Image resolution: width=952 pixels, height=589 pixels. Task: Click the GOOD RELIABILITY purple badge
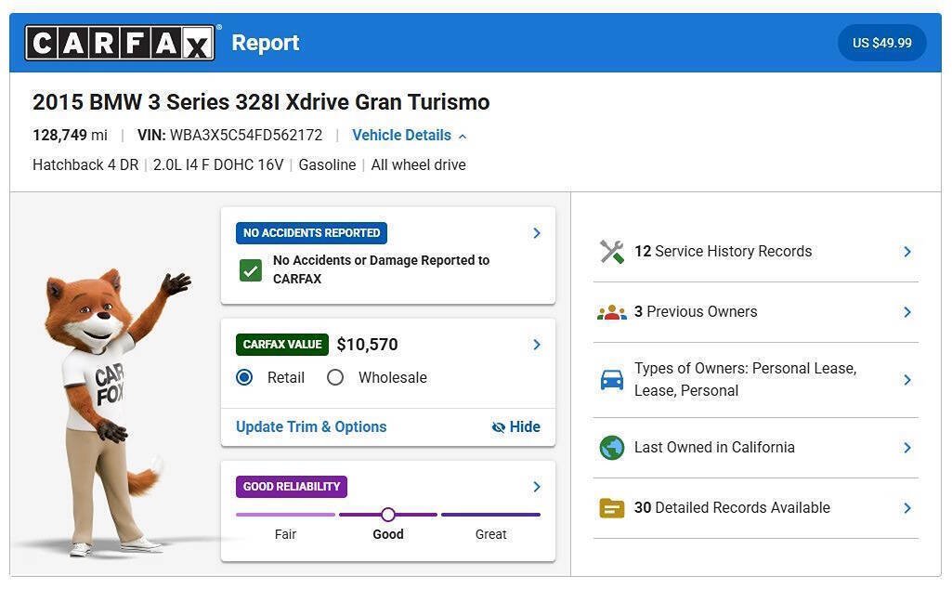(x=292, y=487)
